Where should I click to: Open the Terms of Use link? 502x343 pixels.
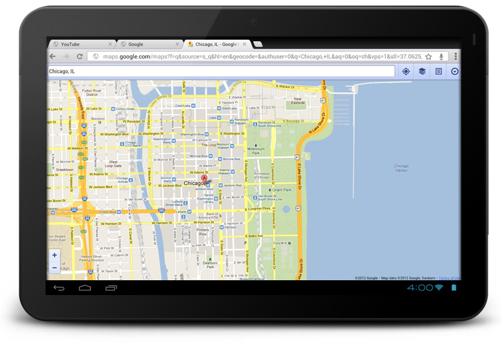tap(449, 278)
